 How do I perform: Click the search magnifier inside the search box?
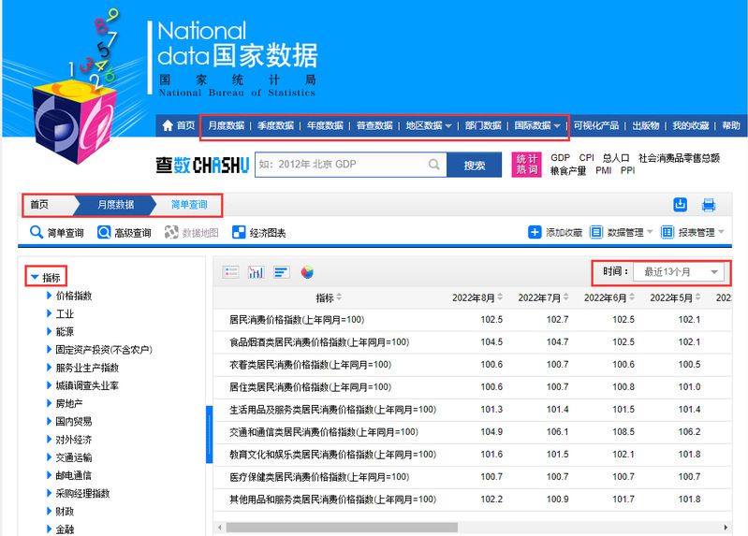pyautogui.click(x=434, y=165)
